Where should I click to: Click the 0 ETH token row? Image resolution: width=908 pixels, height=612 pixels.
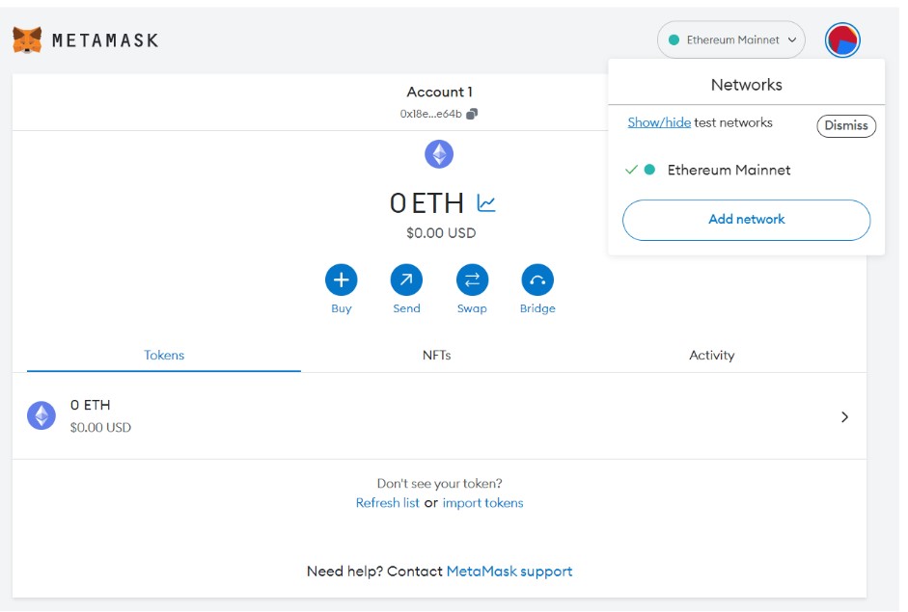coord(439,416)
